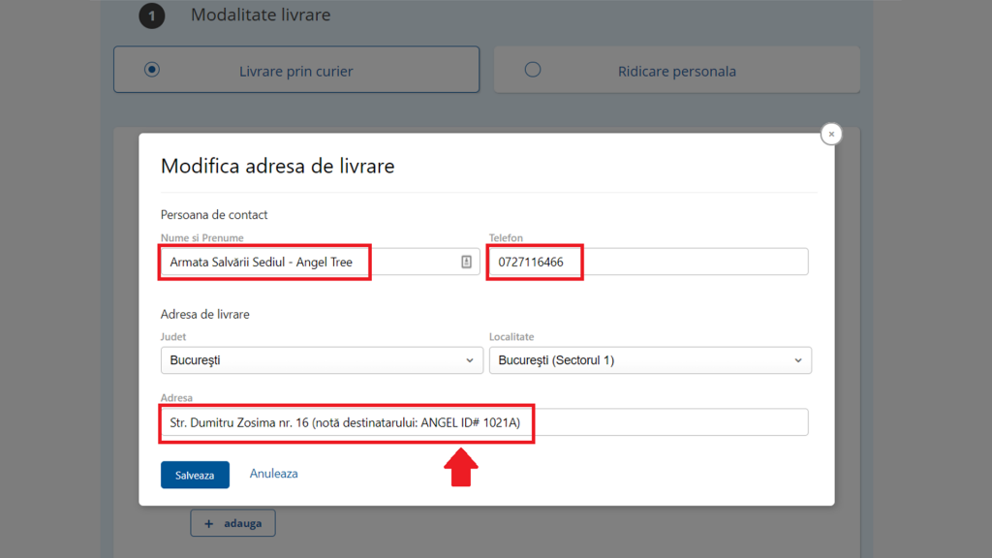Click the Anuleaza link

[x=273, y=473]
